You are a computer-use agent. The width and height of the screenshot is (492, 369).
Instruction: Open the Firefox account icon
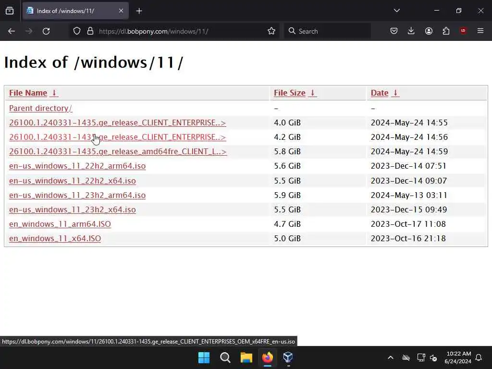pyautogui.click(x=429, y=31)
